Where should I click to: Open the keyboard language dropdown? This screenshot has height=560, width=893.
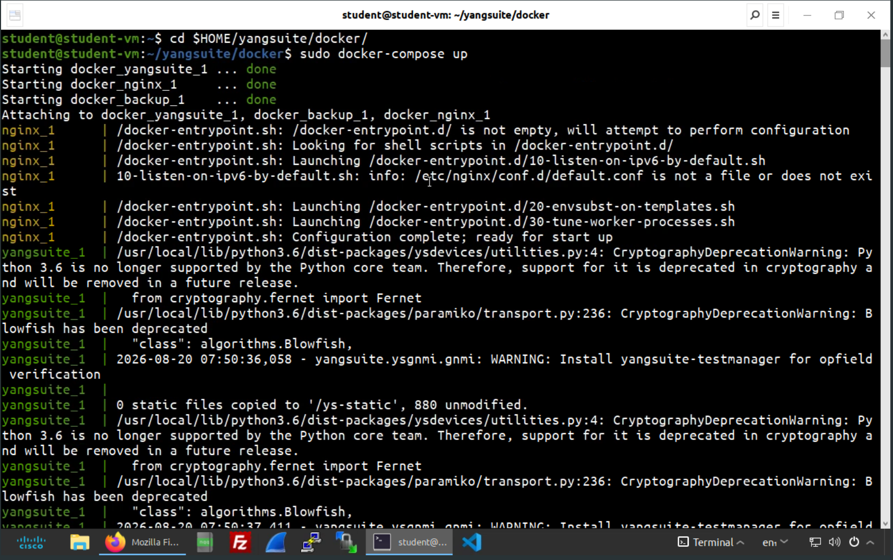775,543
